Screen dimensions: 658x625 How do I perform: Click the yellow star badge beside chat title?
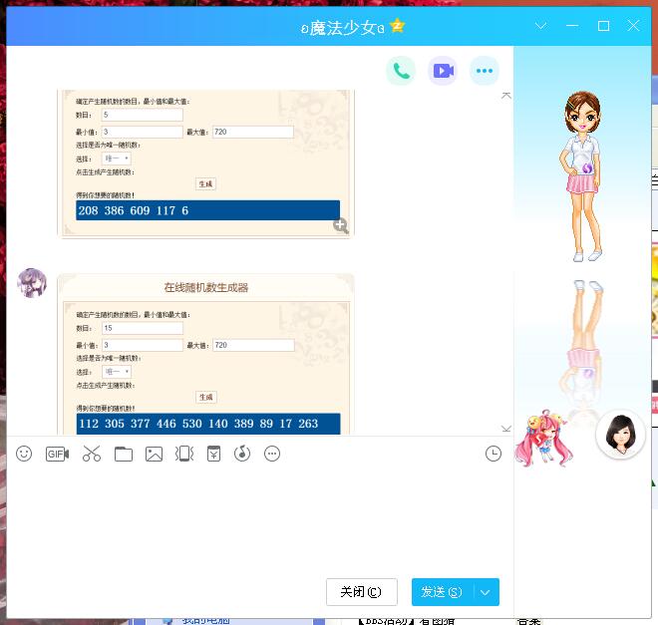point(397,26)
